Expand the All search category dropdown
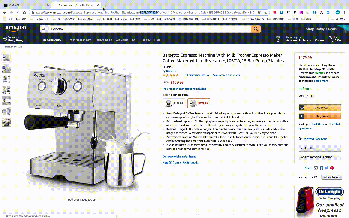The width and height of the screenshot is (349, 218). point(45,29)
